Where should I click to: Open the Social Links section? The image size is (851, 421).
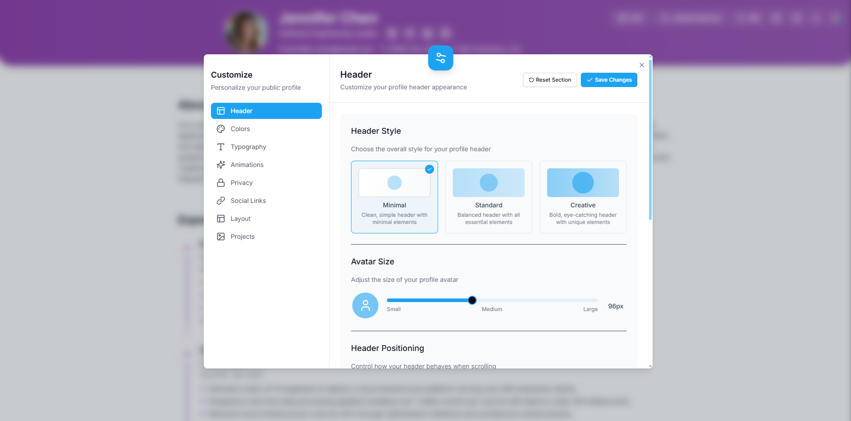[266, 201]
